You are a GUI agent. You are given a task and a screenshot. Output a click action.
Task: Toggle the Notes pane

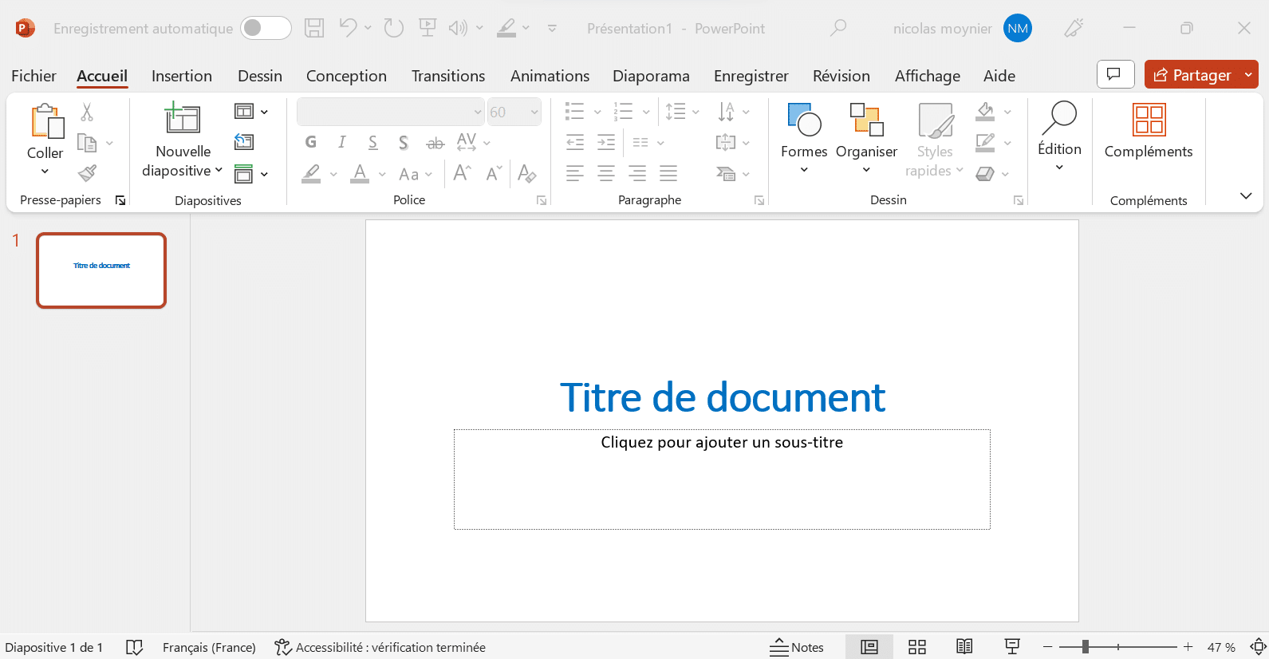tap(797, 647)
